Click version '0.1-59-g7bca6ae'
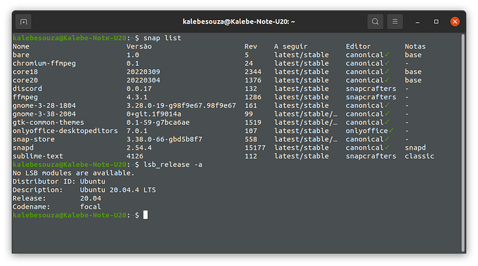478x266 pixels. 158,123
